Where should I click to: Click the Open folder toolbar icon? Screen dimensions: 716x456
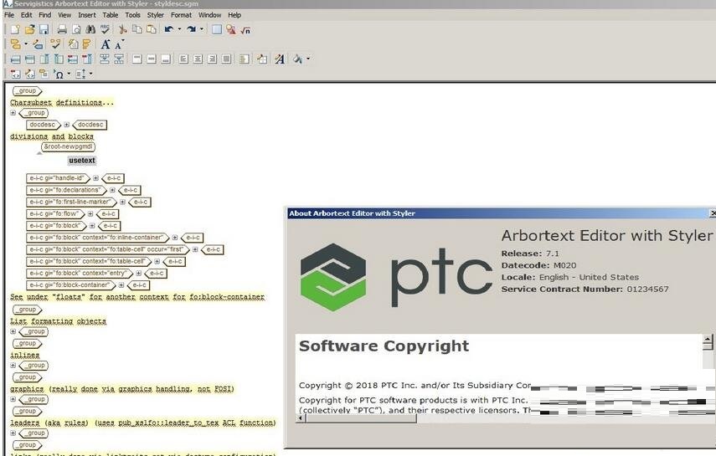point(29,29)
